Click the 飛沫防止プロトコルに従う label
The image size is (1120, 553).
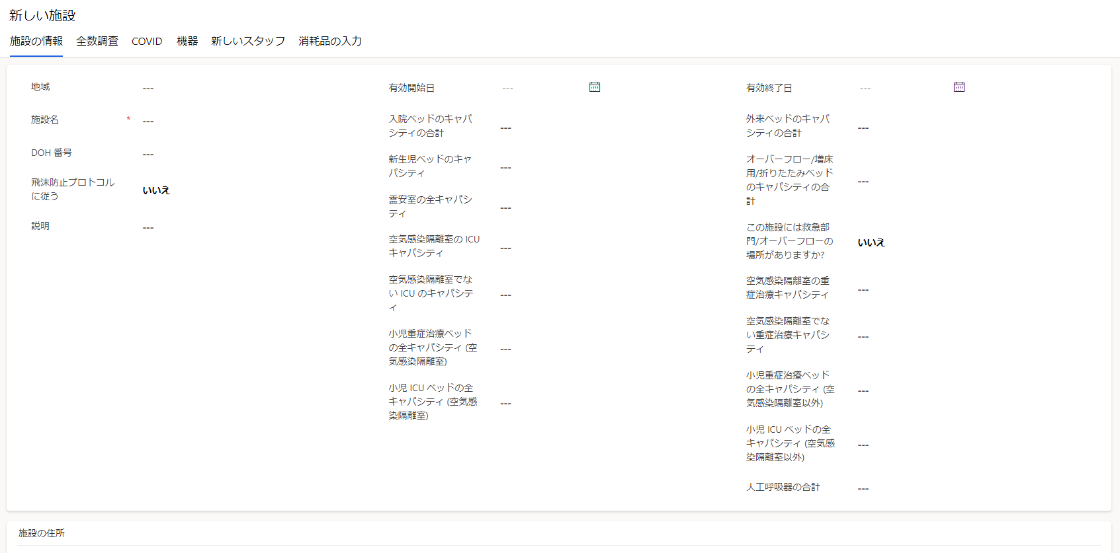coord(73,189)
